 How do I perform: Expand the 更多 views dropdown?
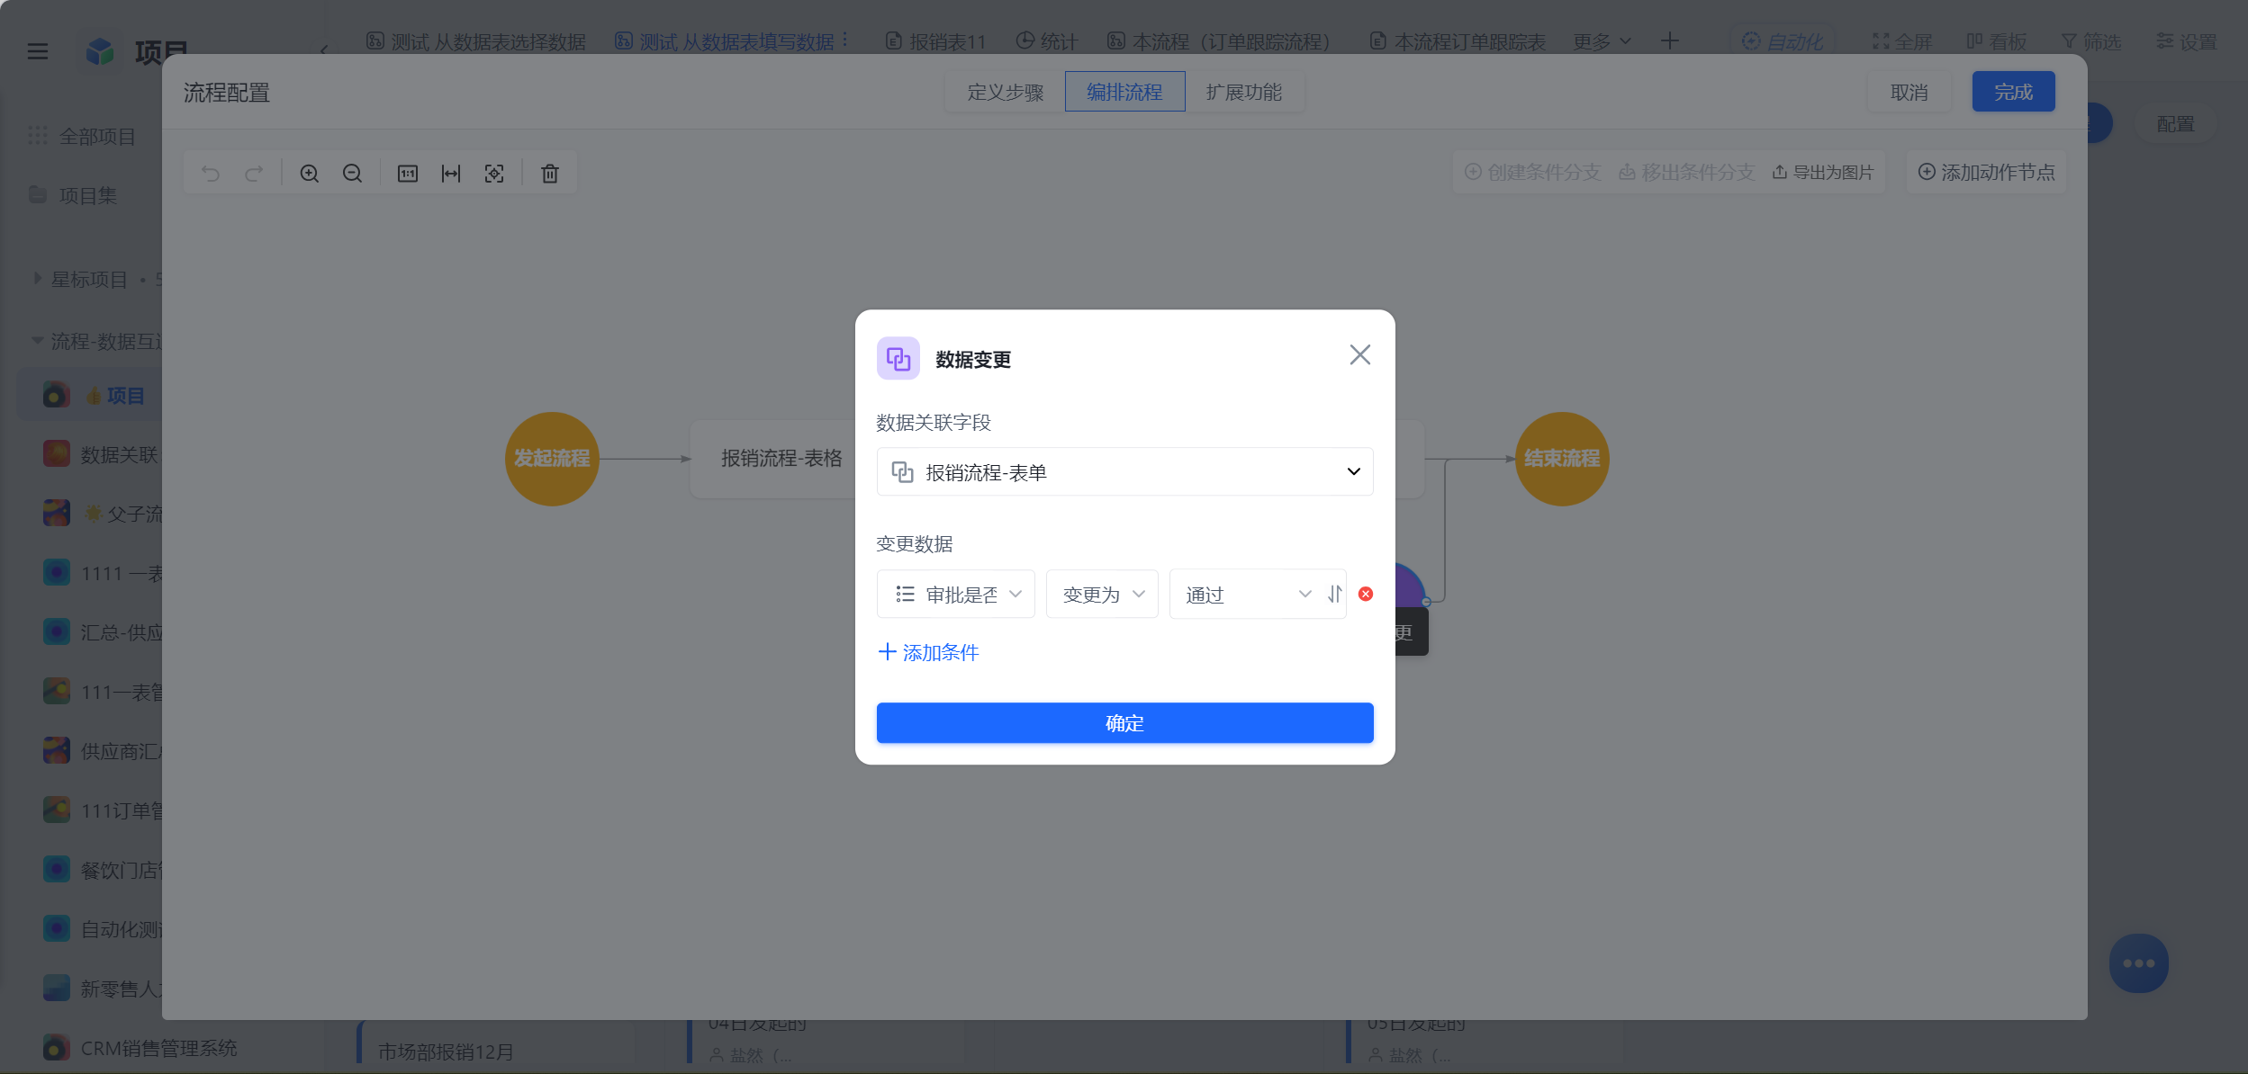point(1602,41)
